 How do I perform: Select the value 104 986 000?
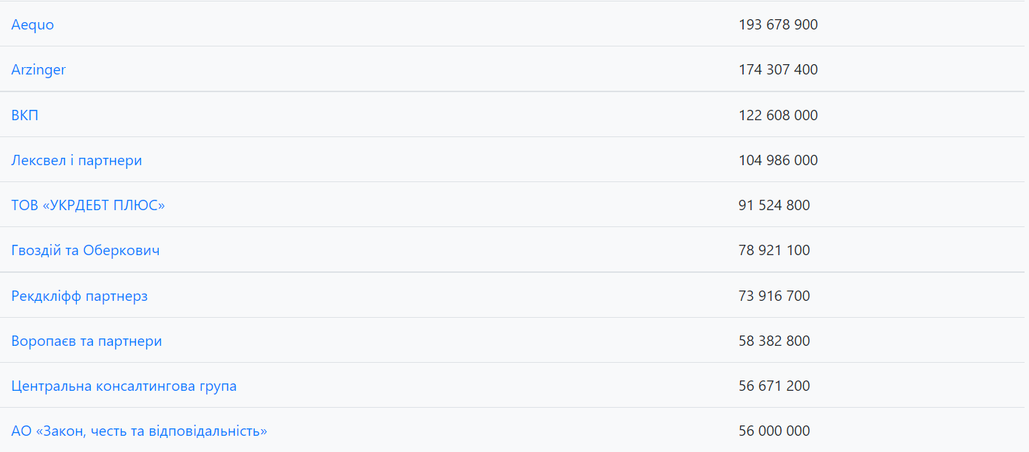coord(779,160)
